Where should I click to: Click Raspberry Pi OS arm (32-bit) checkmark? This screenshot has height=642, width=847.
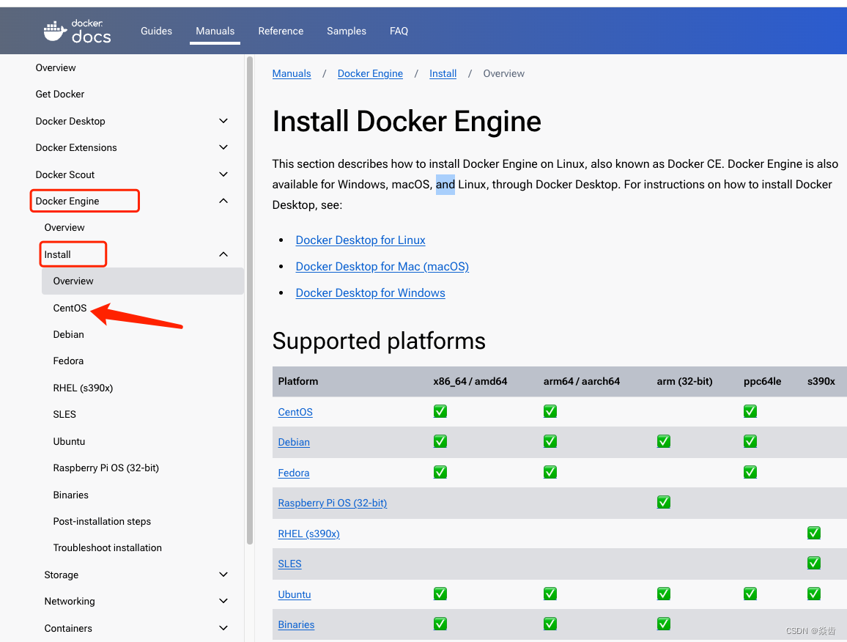(663, 502)
